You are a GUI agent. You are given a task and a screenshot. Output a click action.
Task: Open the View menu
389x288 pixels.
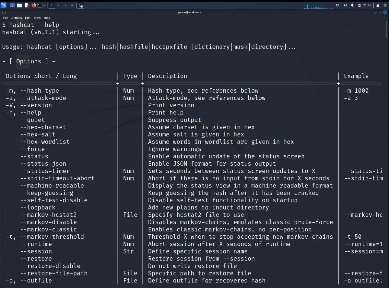[x=37, y=18]
